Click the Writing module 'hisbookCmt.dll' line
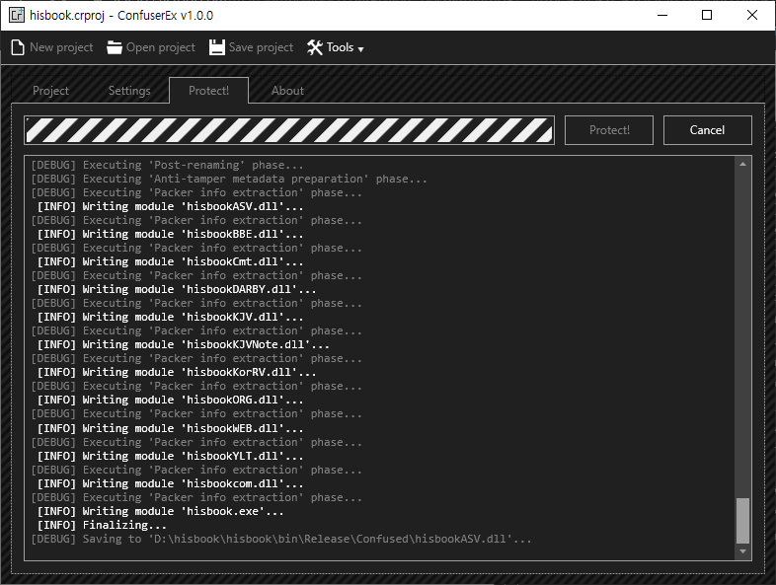 click(x=170, y=262)
